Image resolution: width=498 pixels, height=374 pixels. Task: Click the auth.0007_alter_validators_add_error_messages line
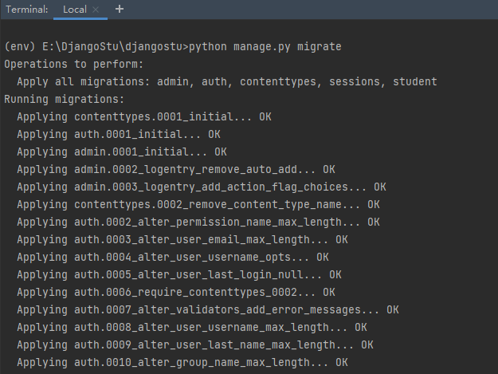pyautogui.click(x=207, y=309)
